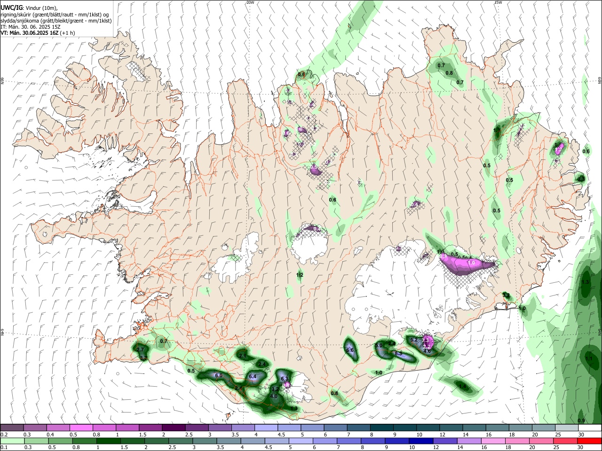This screenshot has height=451, width=602.
Task: Click the 5.0 rainfall value south of Vatnajökull
Action: (379, 346)
